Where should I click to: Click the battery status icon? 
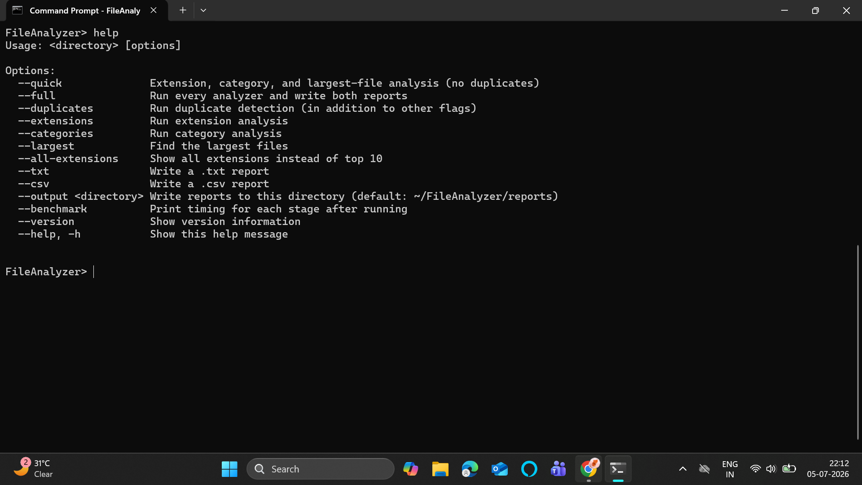coord(789,469)
